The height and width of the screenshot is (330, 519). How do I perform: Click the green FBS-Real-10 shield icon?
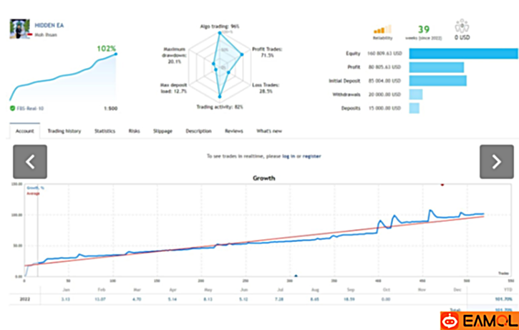point(13,108)
